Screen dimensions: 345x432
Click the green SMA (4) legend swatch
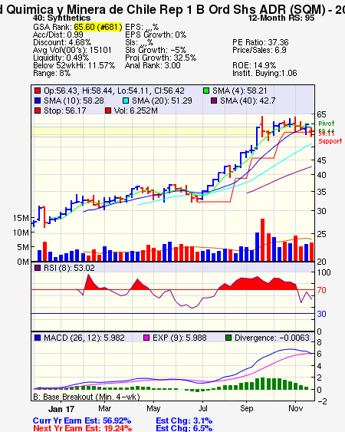click(206, 91)
